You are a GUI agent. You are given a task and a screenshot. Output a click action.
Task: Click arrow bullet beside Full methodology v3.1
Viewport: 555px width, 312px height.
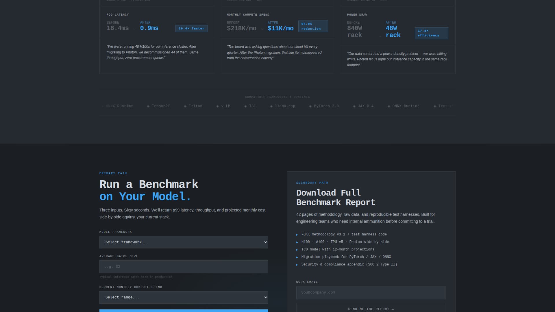(297, 235)
